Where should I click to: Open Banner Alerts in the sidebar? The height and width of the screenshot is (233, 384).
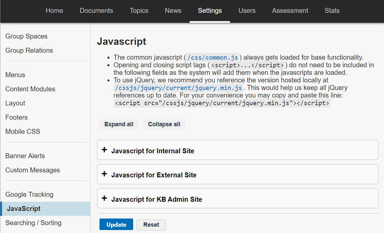(x=25, y=156)
